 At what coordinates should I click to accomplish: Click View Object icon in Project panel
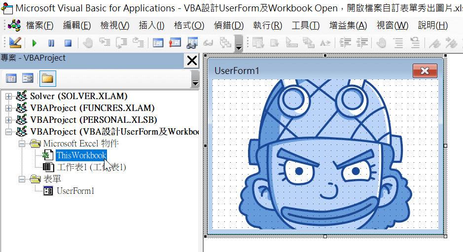(28, 78)
